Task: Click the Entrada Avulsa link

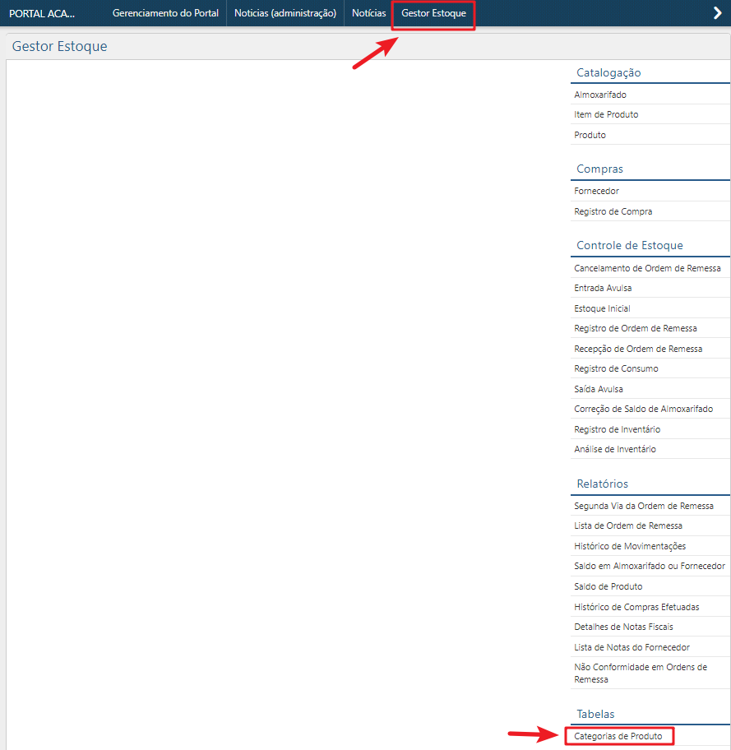Action: pos(603,288)
